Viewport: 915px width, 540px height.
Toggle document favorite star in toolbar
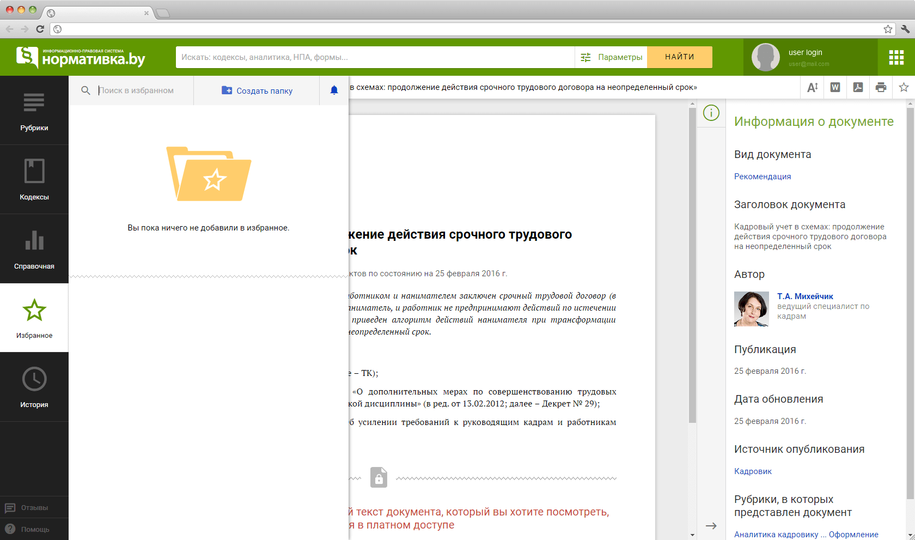(x=904, y=87)
